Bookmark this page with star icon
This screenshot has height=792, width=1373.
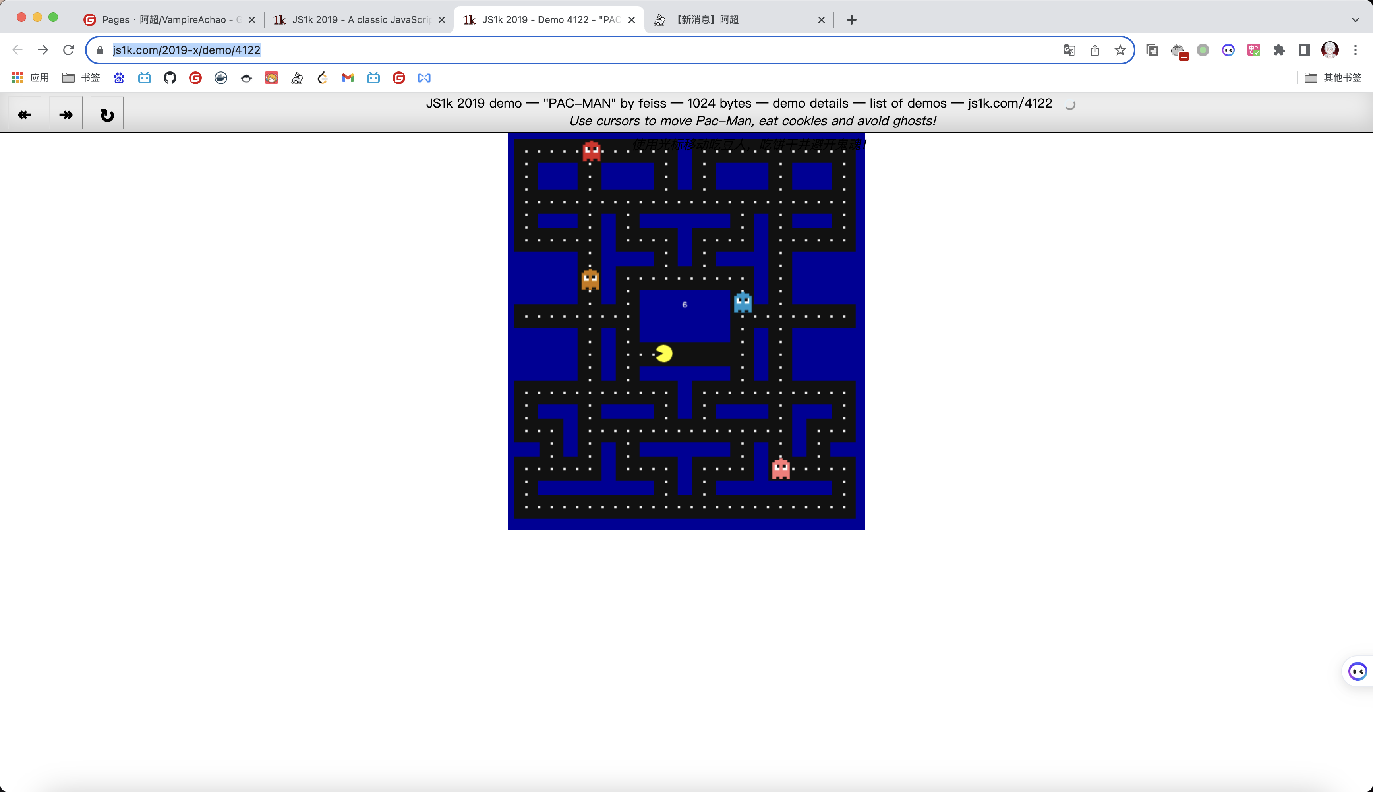tap(1120, 50)
